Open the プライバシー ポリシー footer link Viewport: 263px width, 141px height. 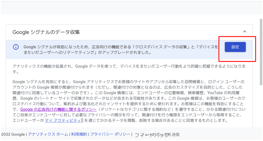110,134
